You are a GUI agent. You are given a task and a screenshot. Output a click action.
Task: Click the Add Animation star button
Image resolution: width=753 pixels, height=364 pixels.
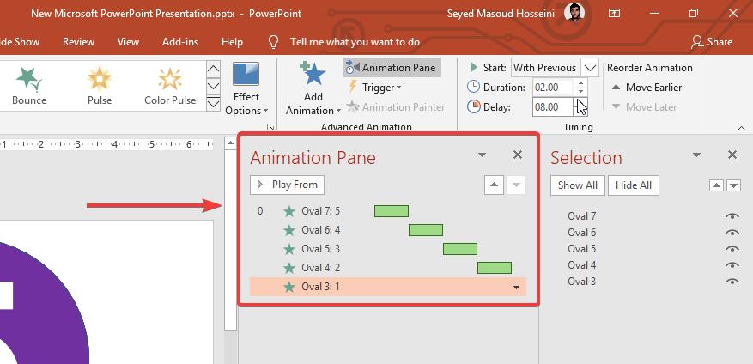[313, 89]
